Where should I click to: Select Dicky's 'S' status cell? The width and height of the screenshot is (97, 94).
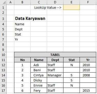(71, 80)
